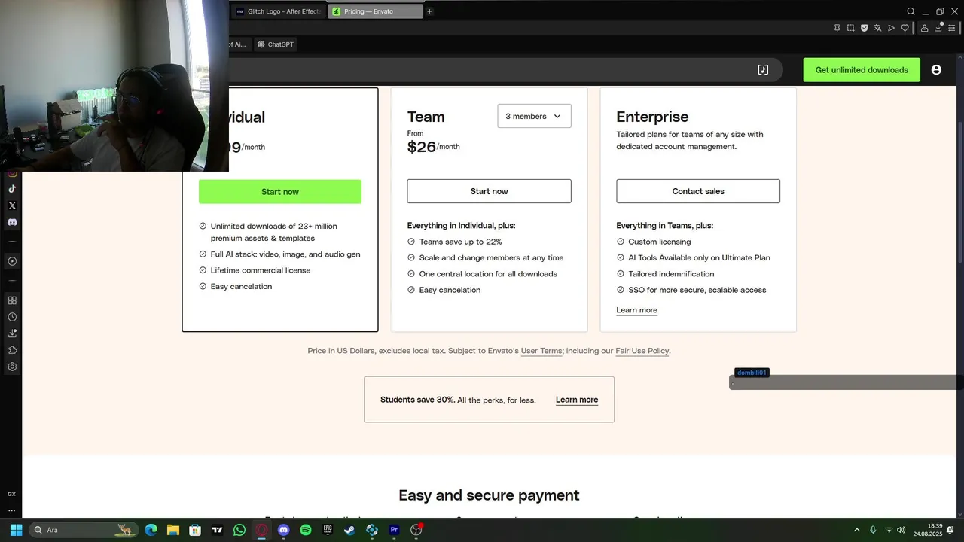Open Easy Setup sliders icon
This screenshot has width=964, height=542.
pyautogui.click(x=952, y=28)
